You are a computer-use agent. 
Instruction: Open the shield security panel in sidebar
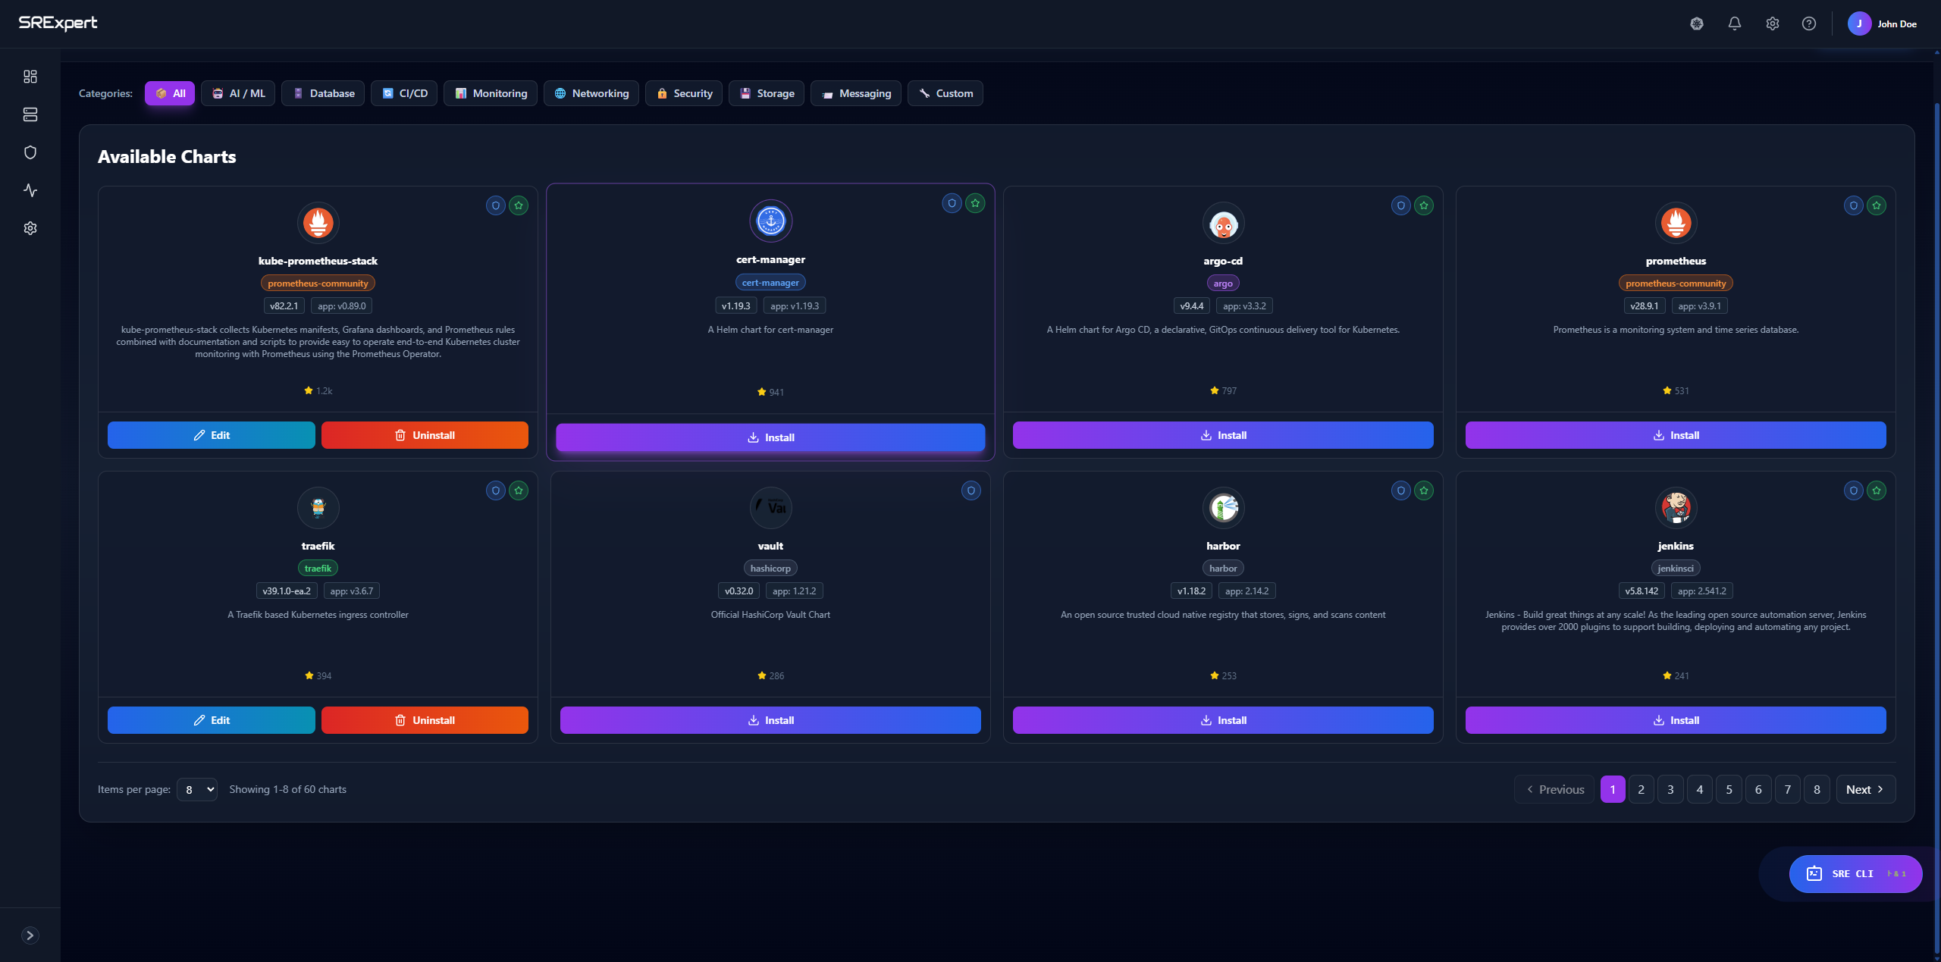[30, 152]
